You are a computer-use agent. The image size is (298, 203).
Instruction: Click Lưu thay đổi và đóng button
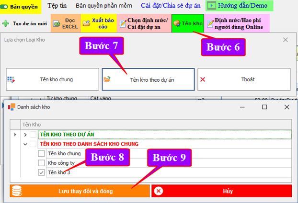point(80,191)
